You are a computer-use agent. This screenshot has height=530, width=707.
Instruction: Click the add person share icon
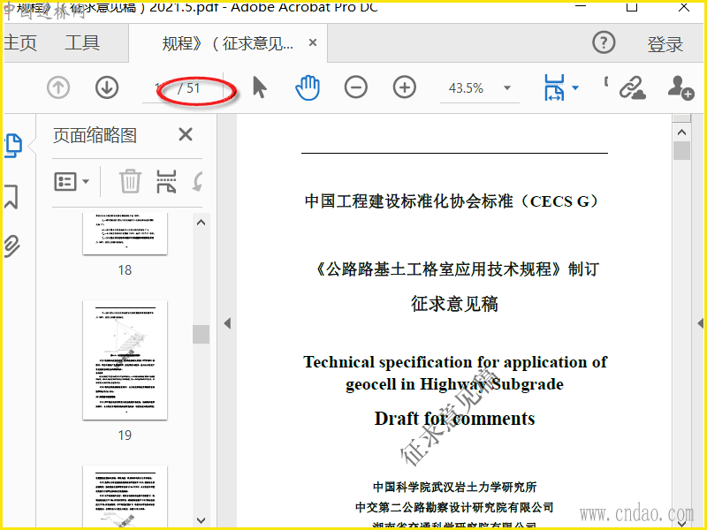pyautogui.click(x=680, y=87)
